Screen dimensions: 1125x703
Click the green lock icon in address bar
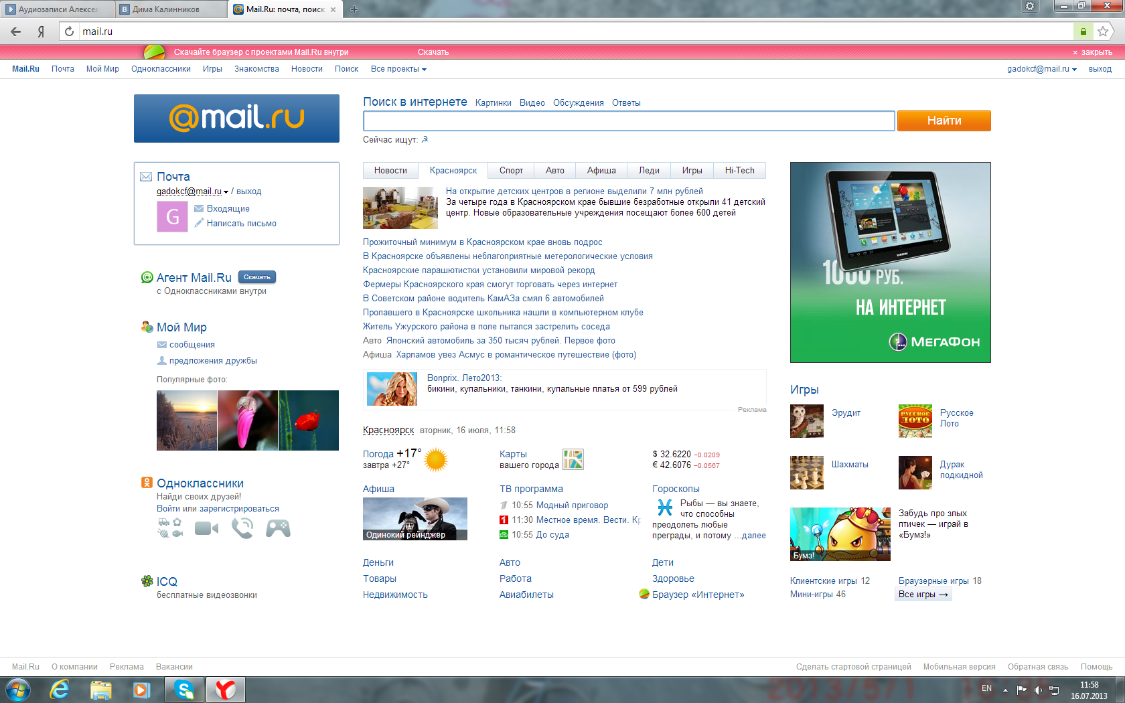click(x=1083, y=31)
